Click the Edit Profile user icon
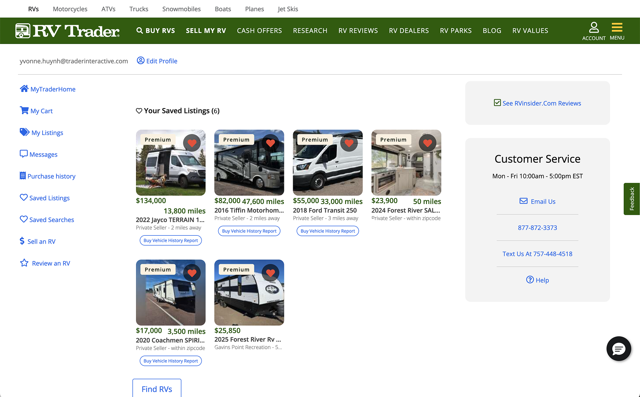Image resolution: width=640 pixels, height=397 pixels. (140, 61)
